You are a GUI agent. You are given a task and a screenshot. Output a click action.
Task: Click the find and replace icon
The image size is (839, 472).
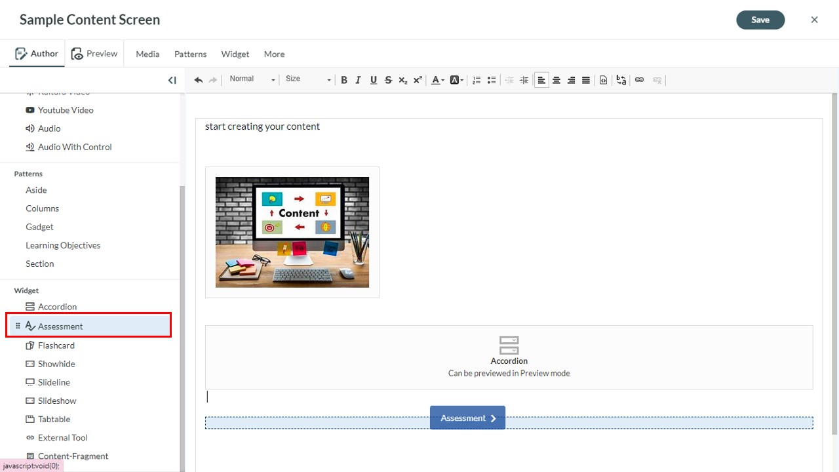point(621,80)
